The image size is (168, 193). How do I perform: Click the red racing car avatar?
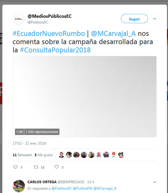(x=76, y=155)
